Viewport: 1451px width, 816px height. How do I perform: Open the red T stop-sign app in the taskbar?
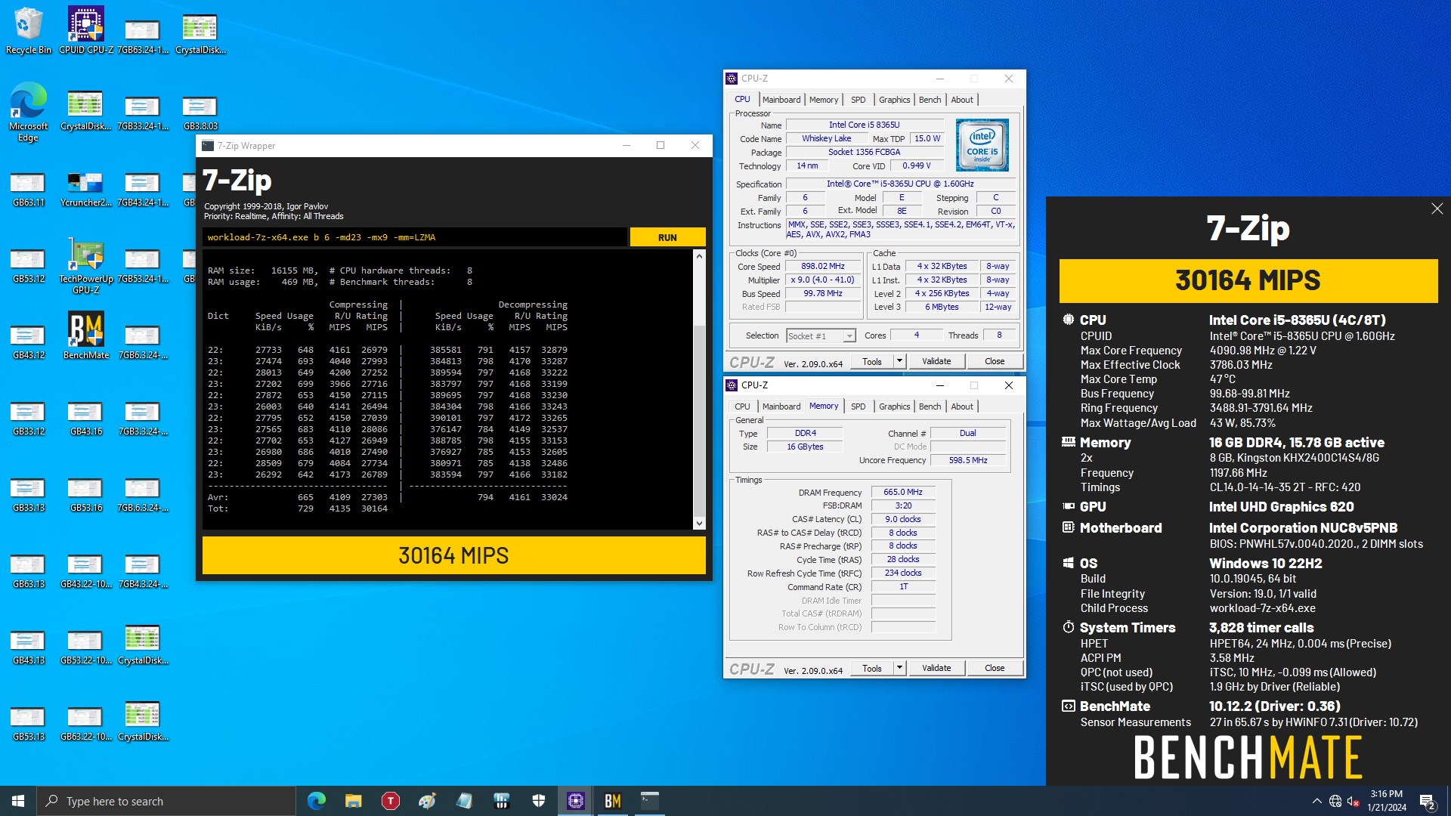(x=390, y=801)
